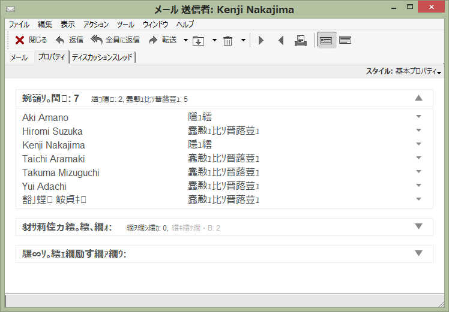Open the アクション menu
Screen dimensions: 449x312
(x=96, y=25)
